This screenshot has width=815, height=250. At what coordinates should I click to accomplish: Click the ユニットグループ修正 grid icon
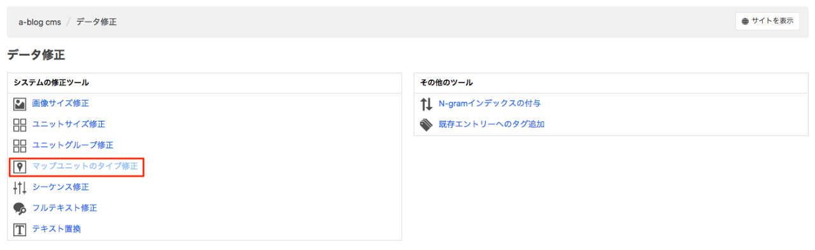pyautogui.click(x=20, y=146)
